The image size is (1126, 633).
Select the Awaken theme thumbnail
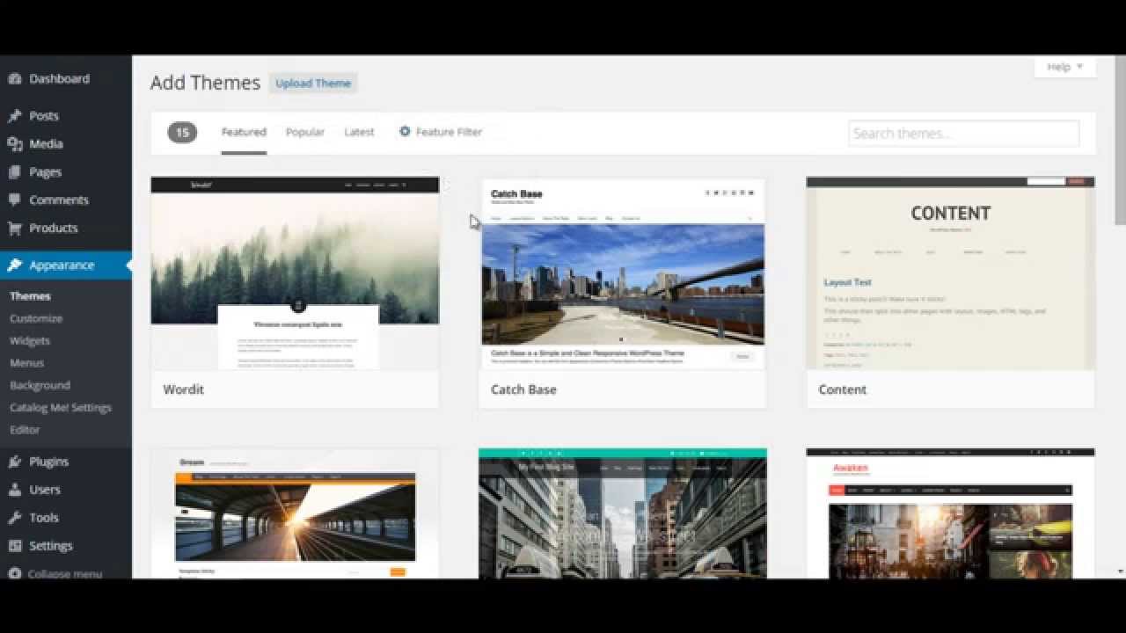951,513
